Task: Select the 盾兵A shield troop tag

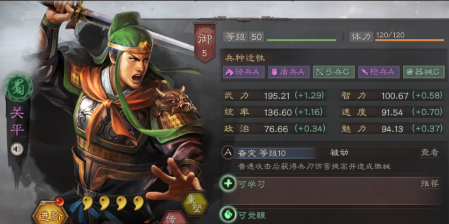Action: pyautogui.click(x=289, y=72)
